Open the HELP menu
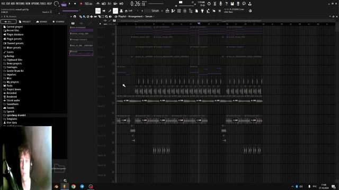This screenshot has height=190, width=339. pos(49,4)
